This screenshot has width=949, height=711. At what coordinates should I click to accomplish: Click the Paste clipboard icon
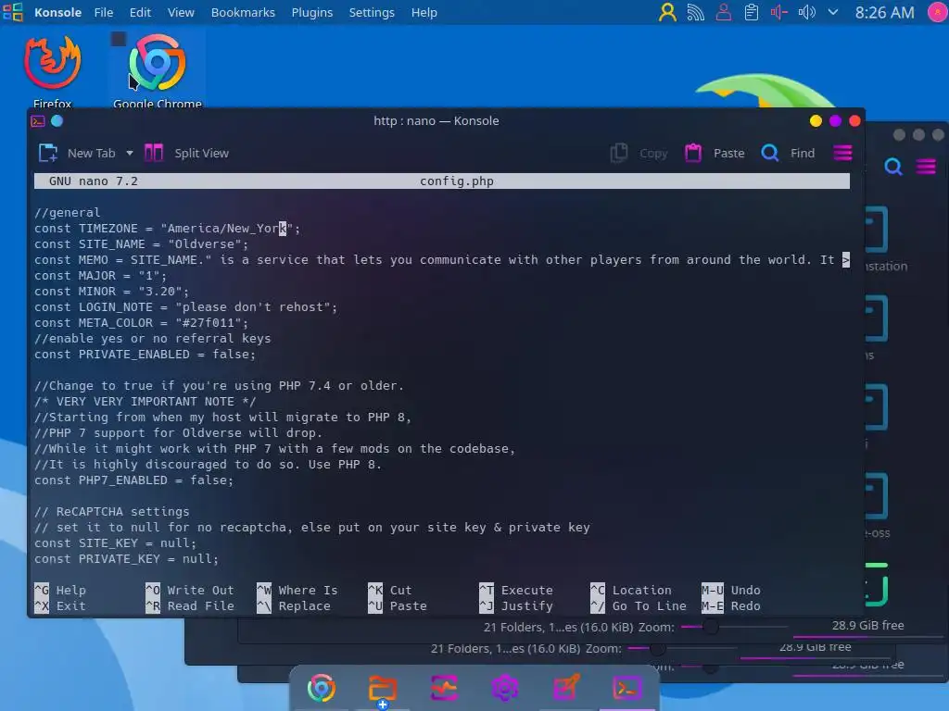click(693, 153)
